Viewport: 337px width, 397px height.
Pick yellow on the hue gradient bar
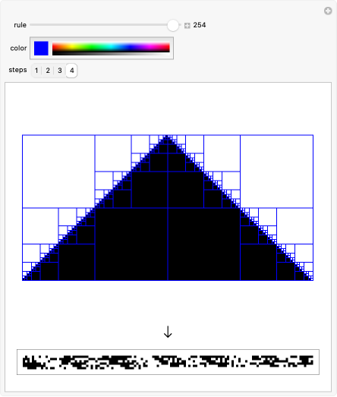click(x=72, y=46)
